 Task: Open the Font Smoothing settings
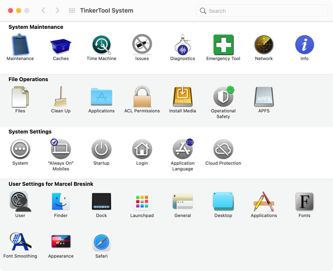click(x=20, y=242)
